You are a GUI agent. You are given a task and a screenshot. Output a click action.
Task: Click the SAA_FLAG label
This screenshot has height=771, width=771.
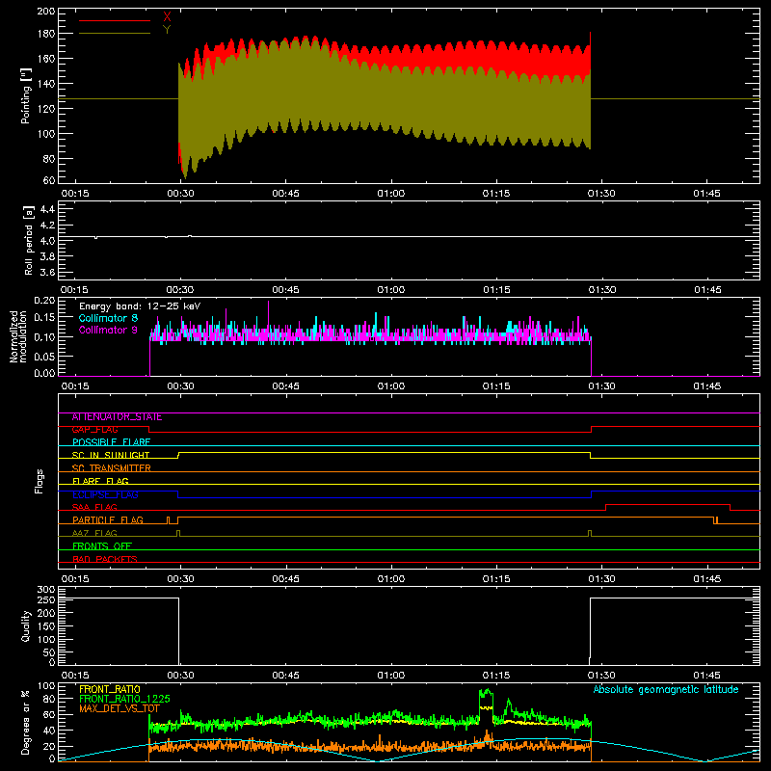click(94, 508)
